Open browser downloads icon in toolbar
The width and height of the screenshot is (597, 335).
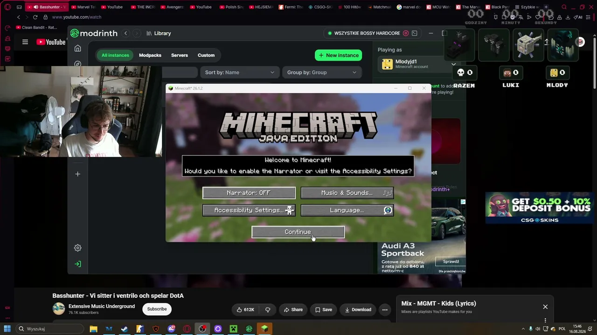click(568, 17)
